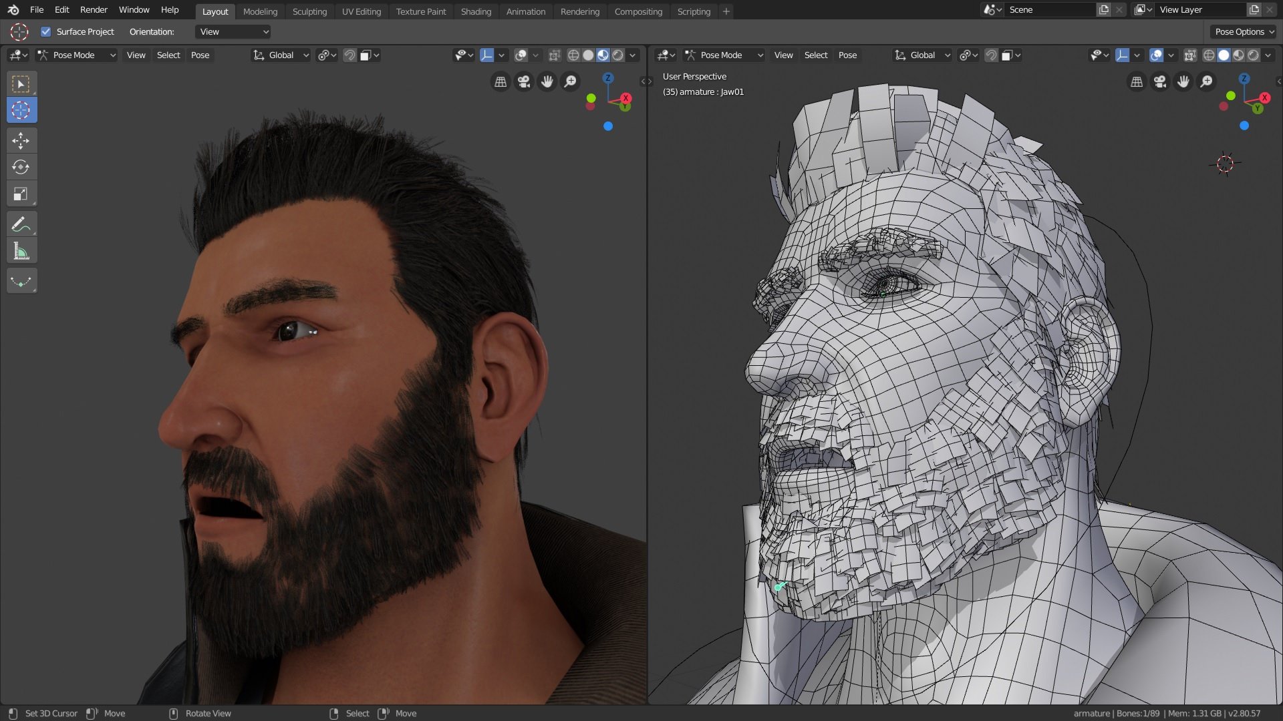
Task: Click the rendered shading mode icon
Action: coord(617,55)
